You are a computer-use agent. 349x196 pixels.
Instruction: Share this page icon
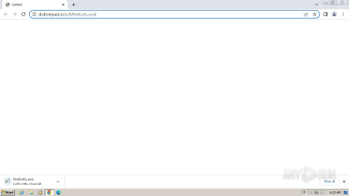tap(306, 14)
